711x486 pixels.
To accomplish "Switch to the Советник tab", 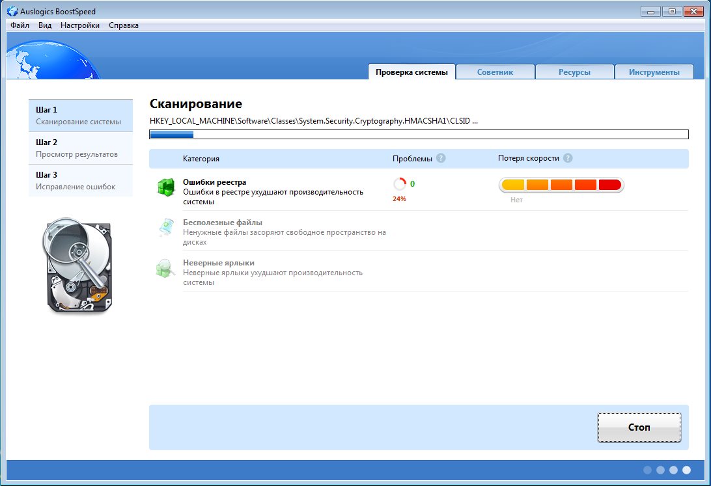I will click(x=495, y=72).
